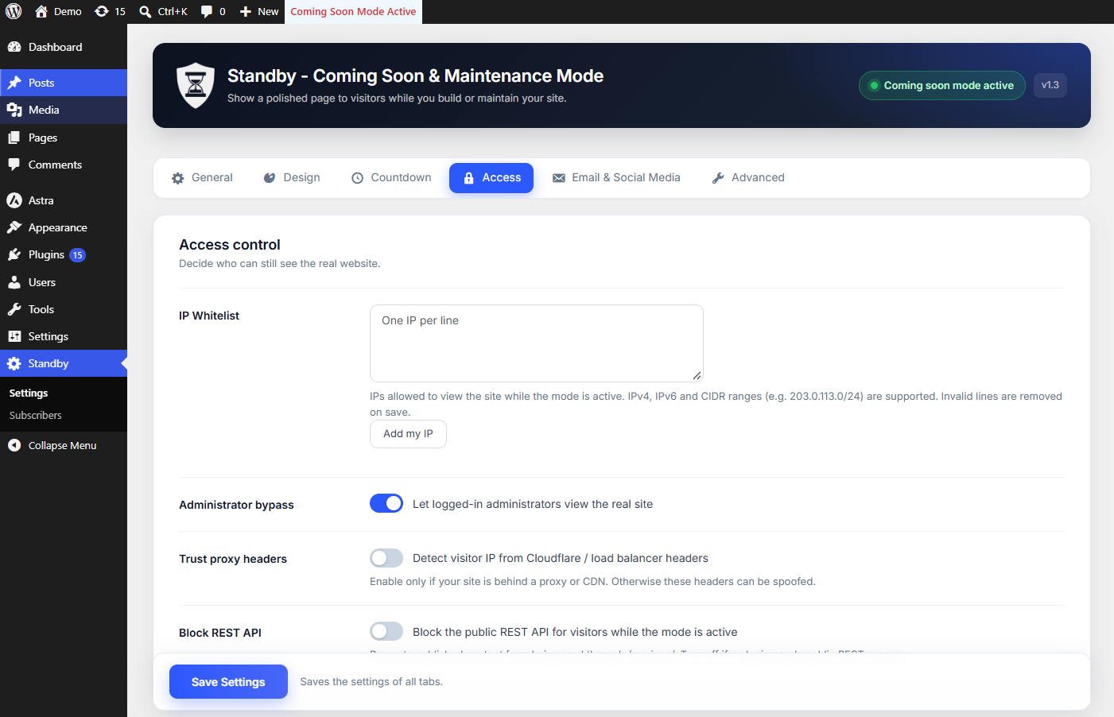1114x717 pixels.
Task: Click the Add my IP button
Action: point(408,434)
